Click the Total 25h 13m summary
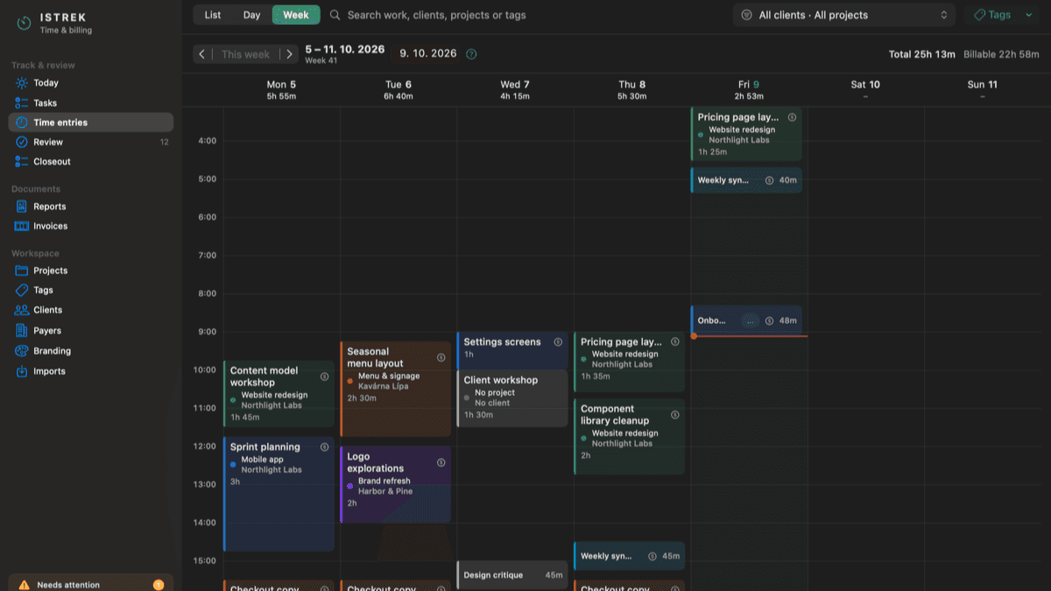 (922, 54)
